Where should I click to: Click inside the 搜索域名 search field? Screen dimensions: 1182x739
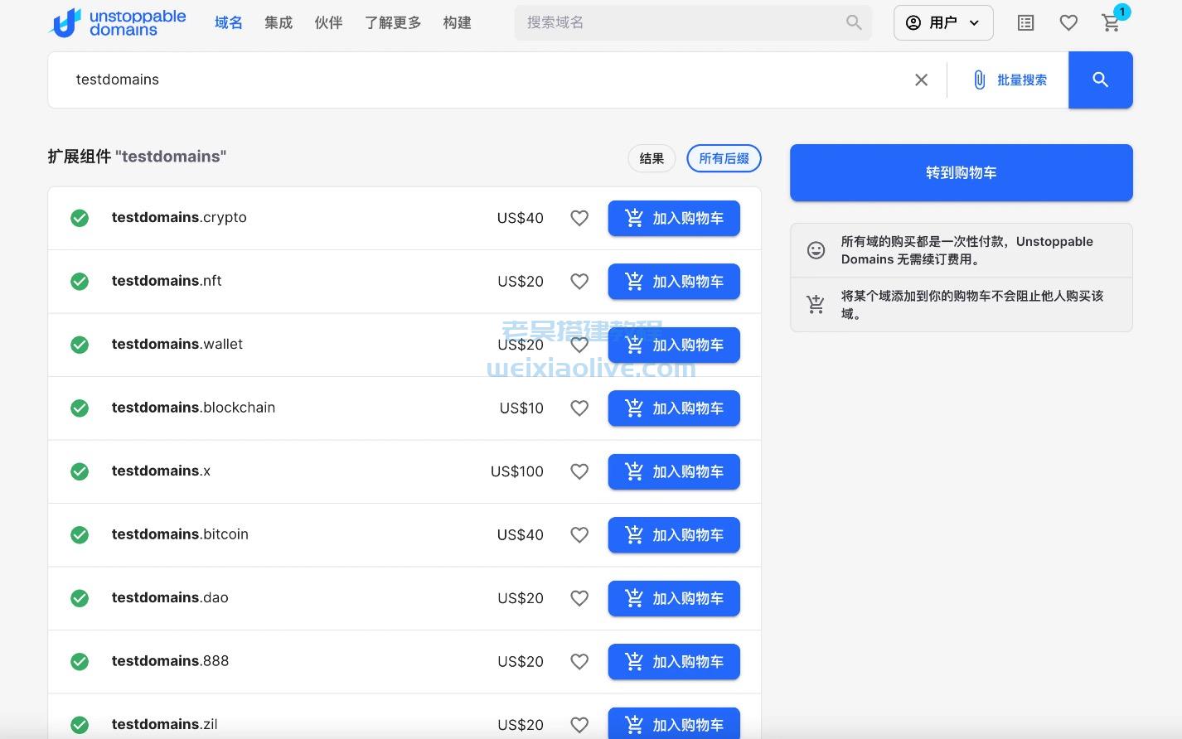click(x=693, y=22)
